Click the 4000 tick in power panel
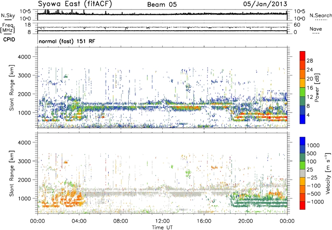This screenshot has height=230, width=332. point(24,57)
